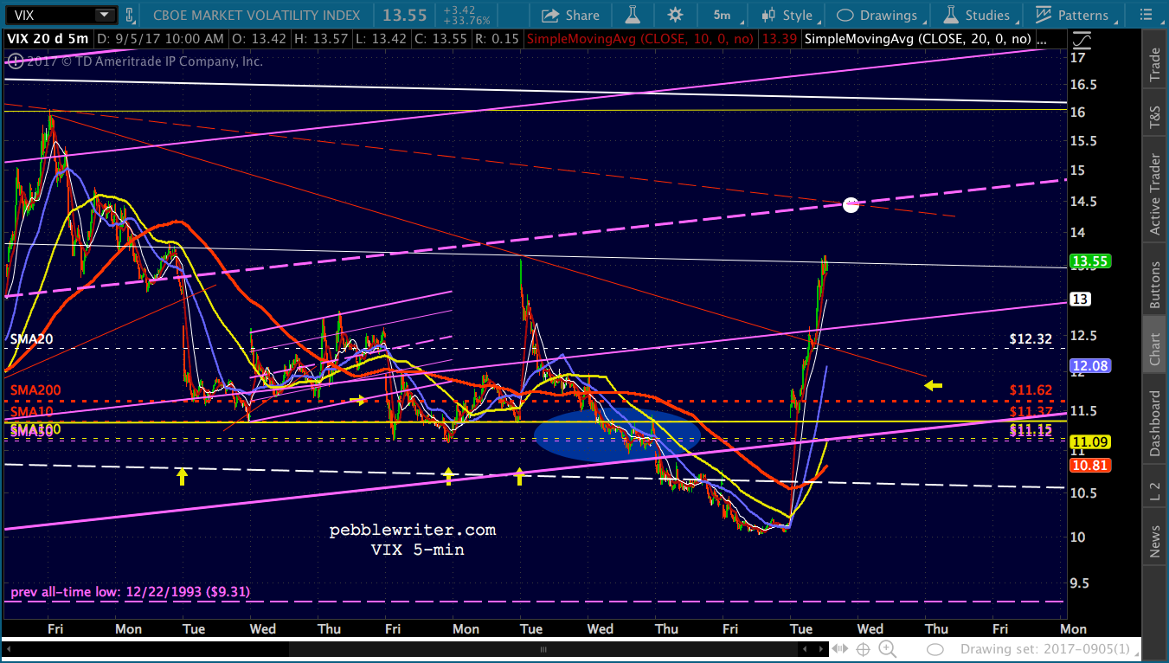Click the $12.32 level label
The height and width of the screenshot is (663, 1169).
point(1031,339)
